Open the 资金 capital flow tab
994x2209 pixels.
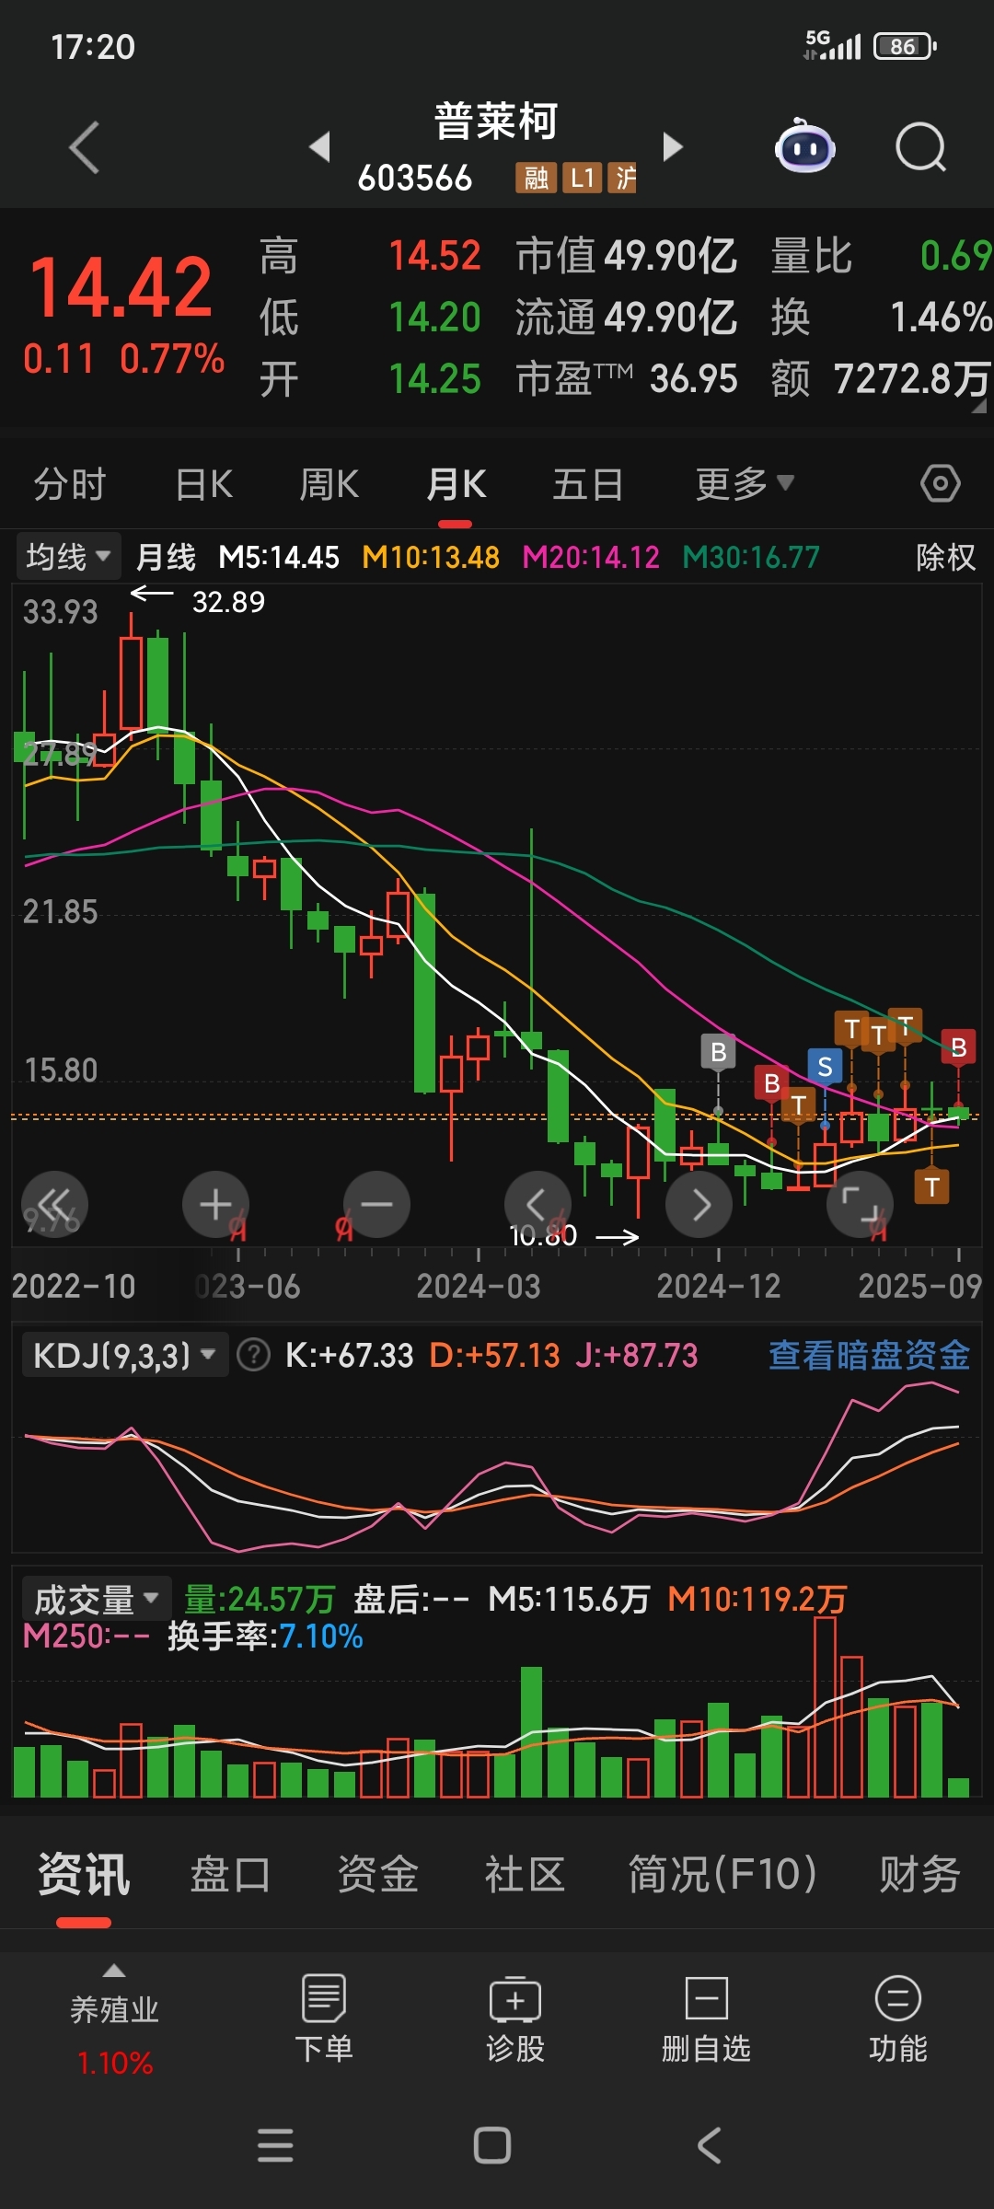[377, 1875]
